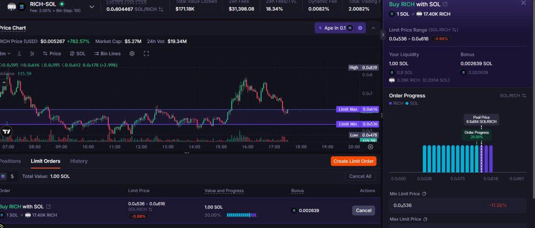The height and width of the screenshot is (228, 535).
Task: Click the Bonus column header
Action: [297, 191]
